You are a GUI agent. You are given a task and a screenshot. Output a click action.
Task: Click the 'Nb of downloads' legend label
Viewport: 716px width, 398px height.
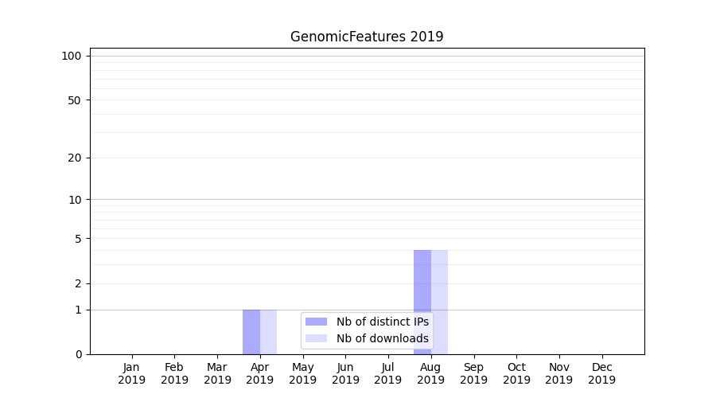(382, 338)
